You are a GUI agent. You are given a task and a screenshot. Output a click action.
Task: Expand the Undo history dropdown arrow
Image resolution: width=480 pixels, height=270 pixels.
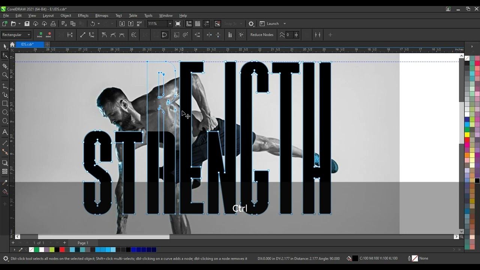point(99,24)
